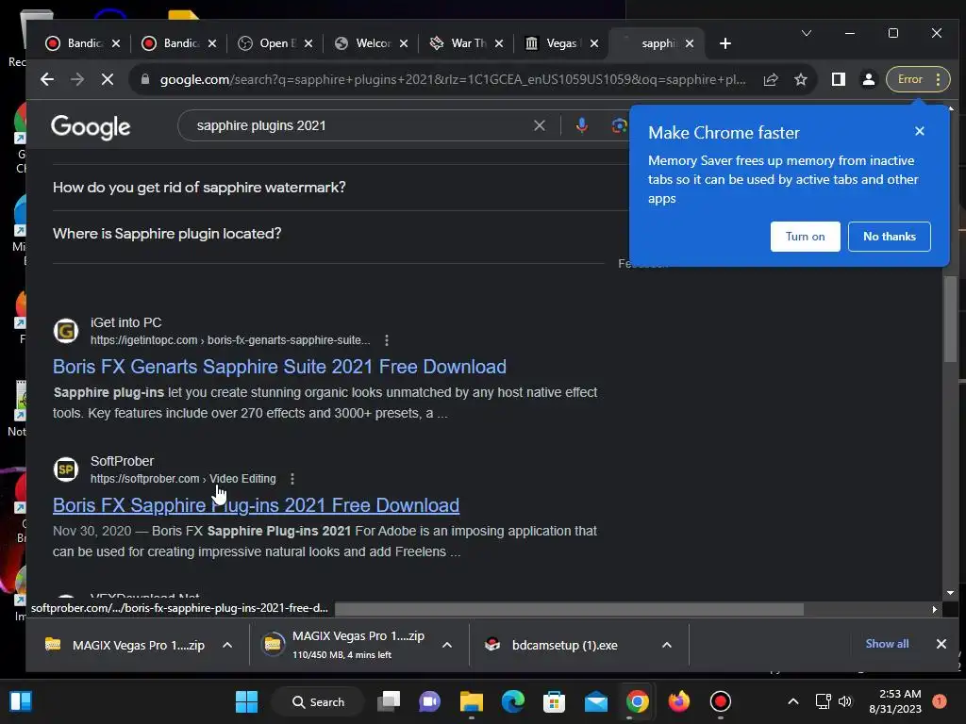Screen dimensions: 966x724
Task: Close the Vegas tab
Action: tap(594, 43)
